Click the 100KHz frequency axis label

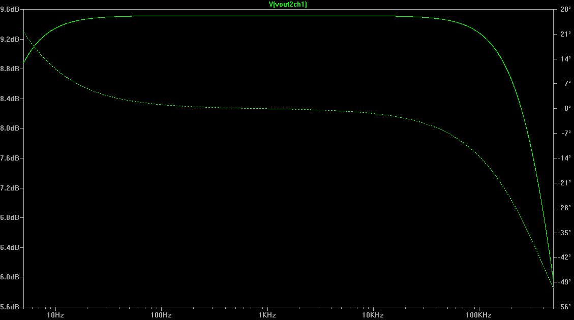(x=478, y=315)
